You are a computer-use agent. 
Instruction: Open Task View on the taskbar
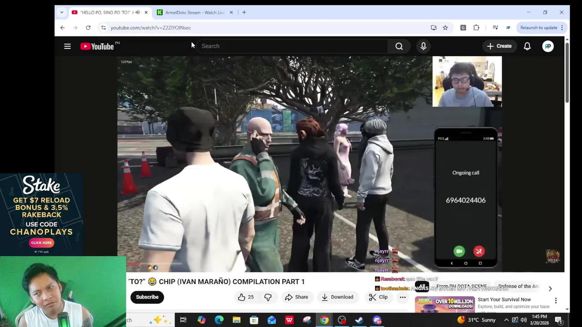pyautogui.click(x=183, y=320)
